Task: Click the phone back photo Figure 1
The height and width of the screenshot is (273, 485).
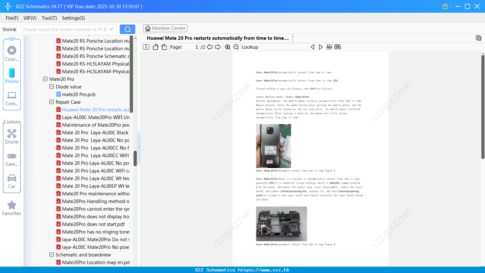Action: (x=274, y=146)
